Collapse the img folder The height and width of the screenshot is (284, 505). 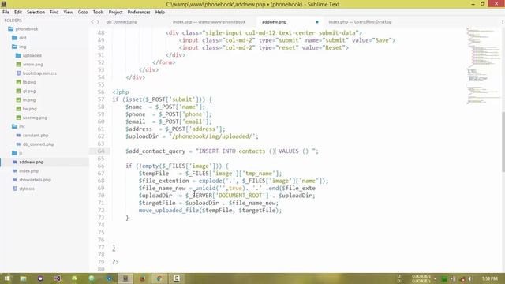tap(14, 47)
